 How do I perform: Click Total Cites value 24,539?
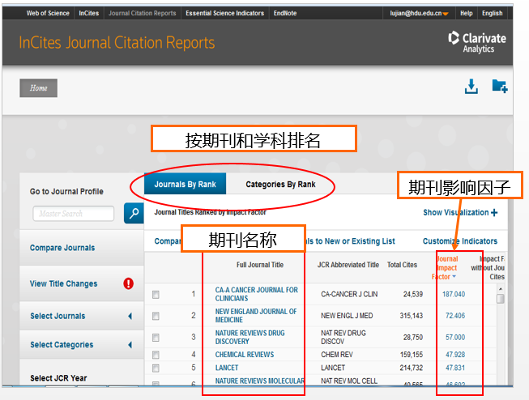[413, 294]
